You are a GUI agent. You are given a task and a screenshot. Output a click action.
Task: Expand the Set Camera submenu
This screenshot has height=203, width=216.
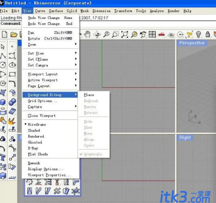pos(51,65)
